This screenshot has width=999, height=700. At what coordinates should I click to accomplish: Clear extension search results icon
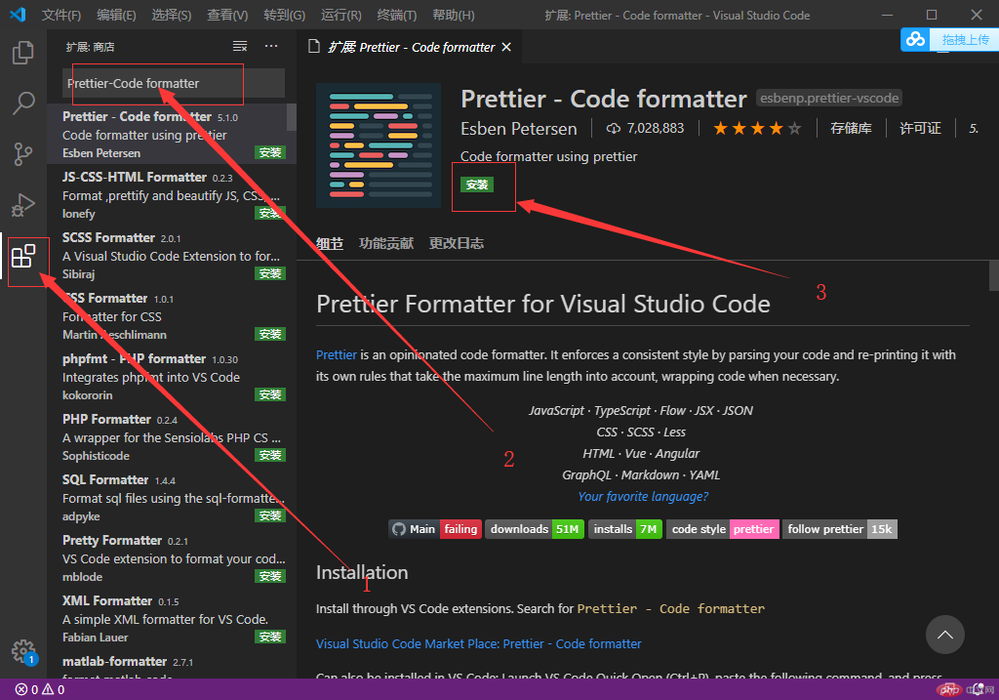tap(240, 46)
